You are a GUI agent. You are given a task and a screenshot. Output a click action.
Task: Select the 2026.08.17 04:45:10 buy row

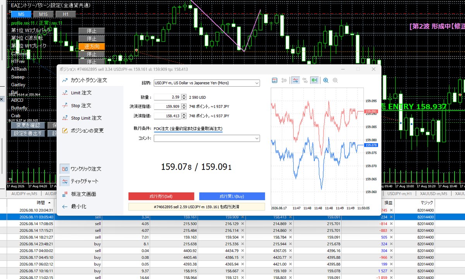click(232, 257)
